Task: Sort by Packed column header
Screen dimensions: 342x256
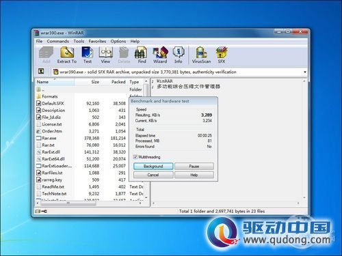Action: [114, 82]
